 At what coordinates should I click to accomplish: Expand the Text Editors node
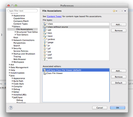pos(15,35)
